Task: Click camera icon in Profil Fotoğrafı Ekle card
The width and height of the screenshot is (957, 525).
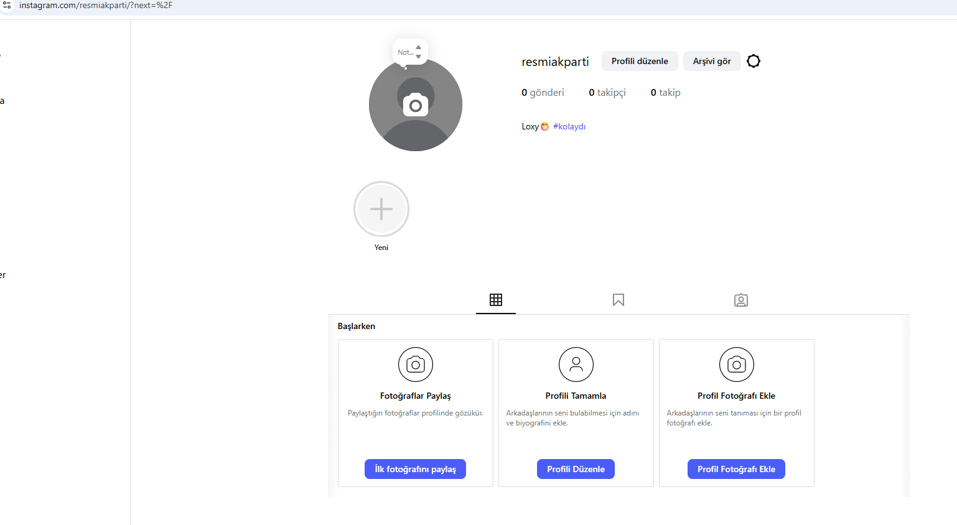Action: (737, 365)
